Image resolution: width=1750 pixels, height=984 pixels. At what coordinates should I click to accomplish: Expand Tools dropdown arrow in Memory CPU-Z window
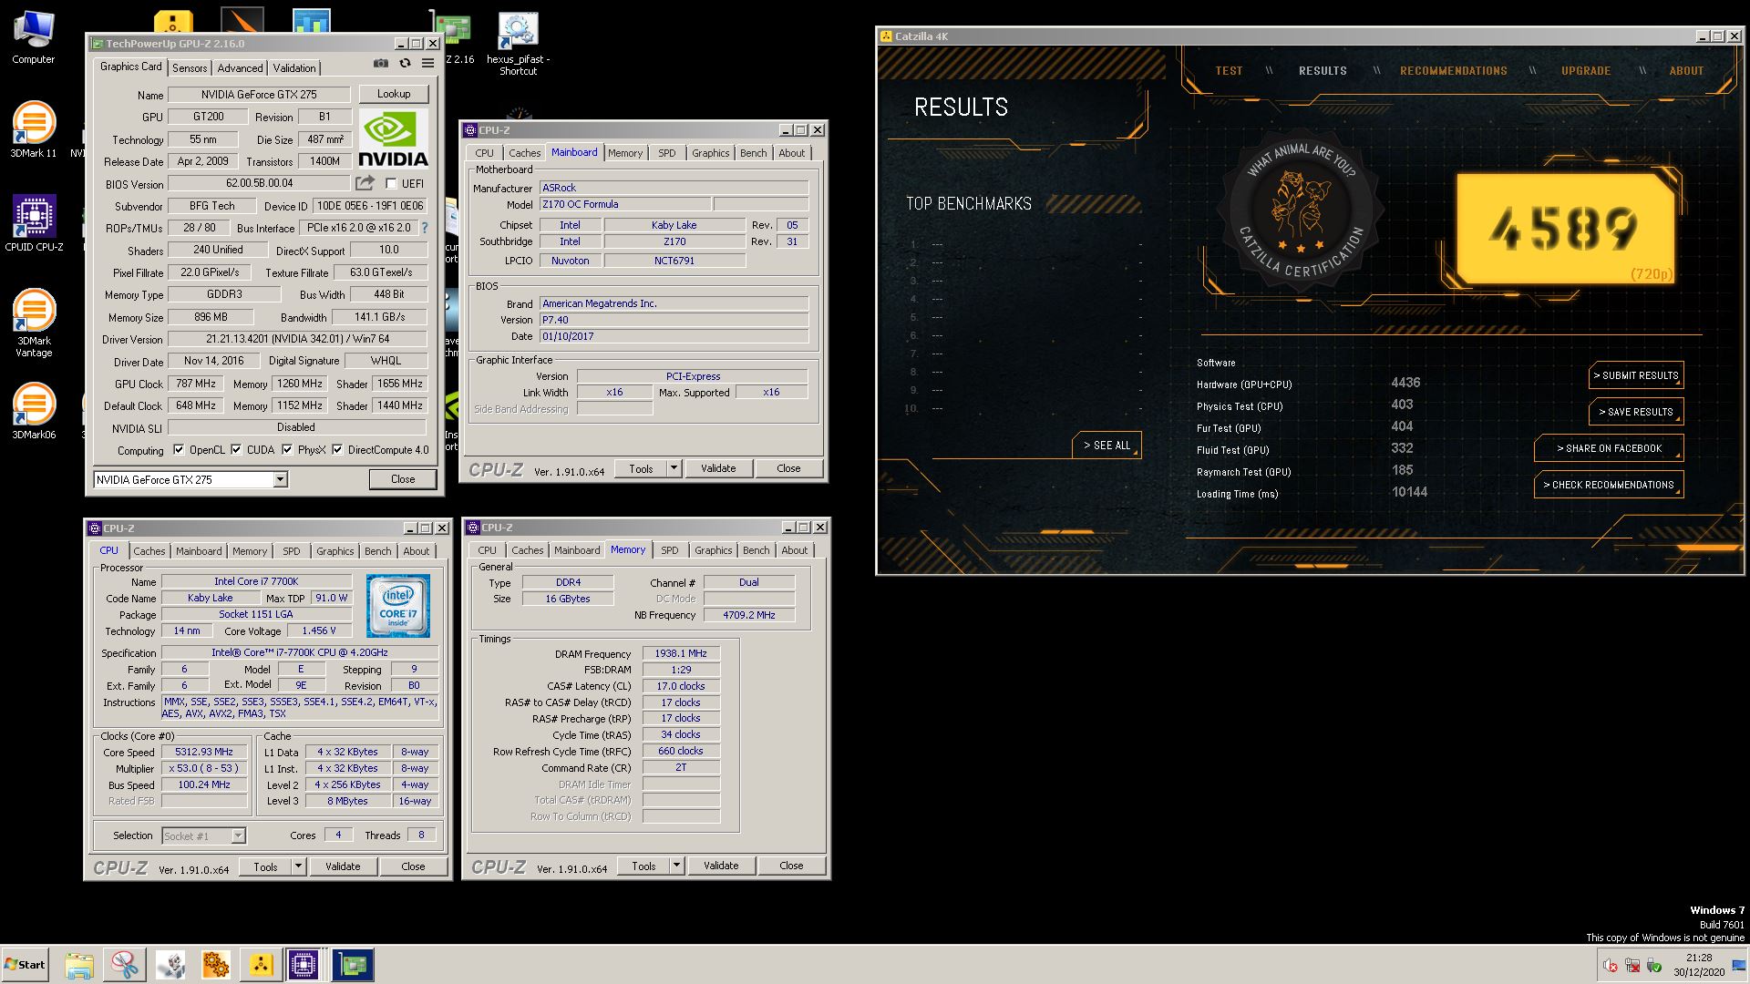(676, 866)
